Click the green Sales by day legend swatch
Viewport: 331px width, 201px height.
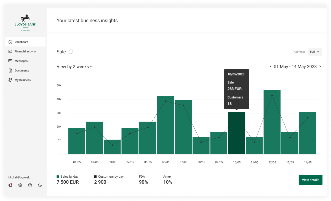click(x=58, y=177)
